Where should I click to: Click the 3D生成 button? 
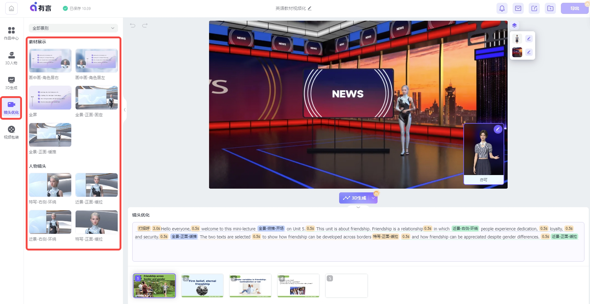click(x=354, y=198)
